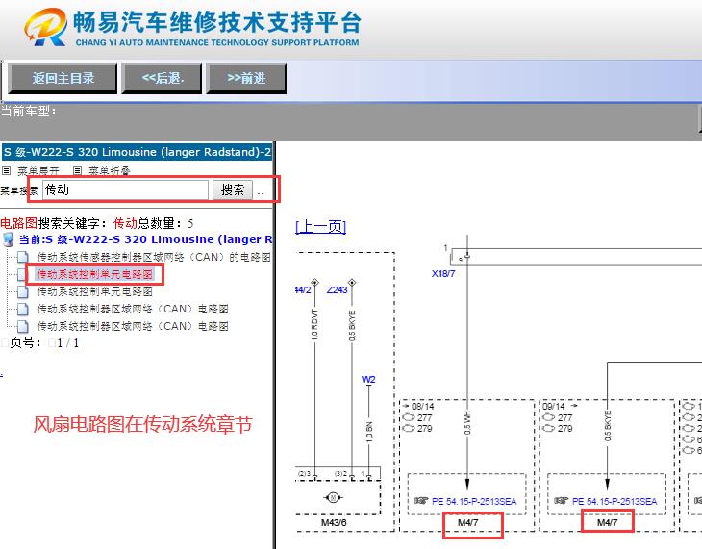
Task: Select the 0.5 WH wire label
Action: (x=467, y=423)
